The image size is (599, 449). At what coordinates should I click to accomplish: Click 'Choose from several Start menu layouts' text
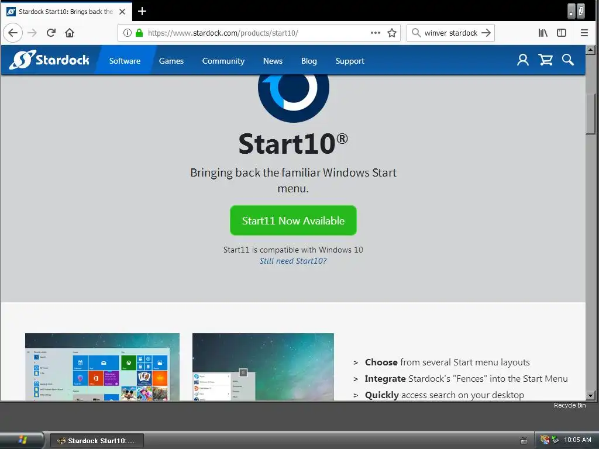pos(447,362)
